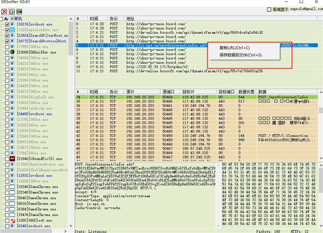Click the 协议 column header in request list
Image resolution: width=323 pixels, height=233 pixels.
(x=114, y=18)
